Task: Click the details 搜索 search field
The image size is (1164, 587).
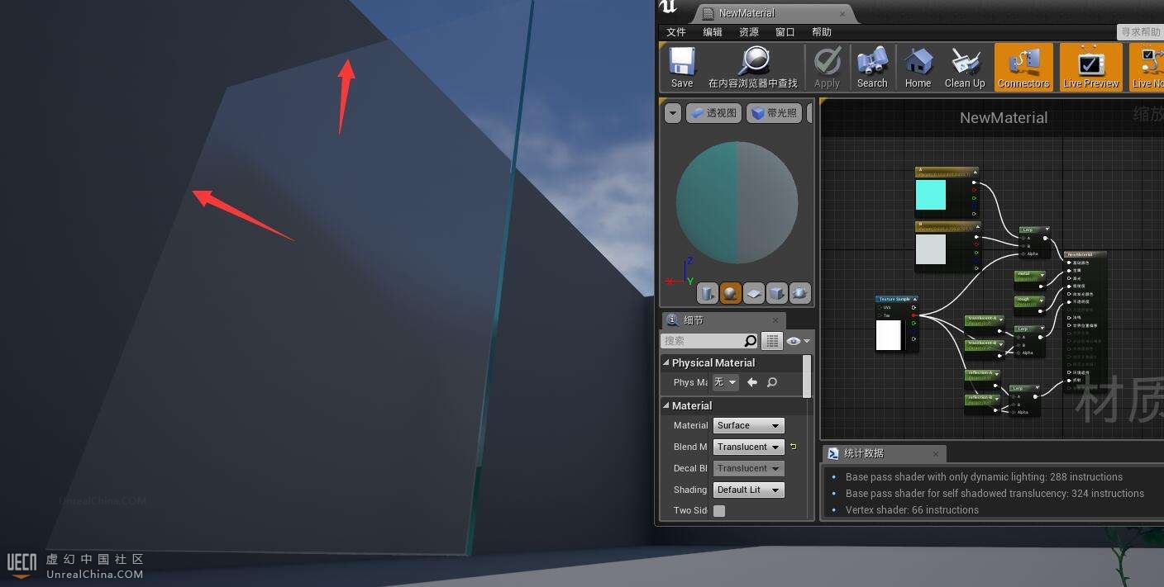Action: [701, 341]
